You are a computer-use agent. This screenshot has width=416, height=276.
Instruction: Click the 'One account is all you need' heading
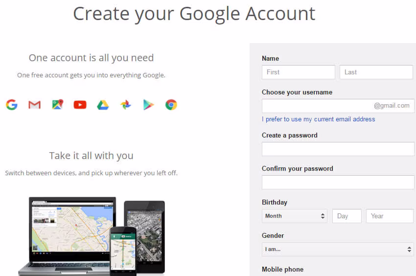(91, 58)
